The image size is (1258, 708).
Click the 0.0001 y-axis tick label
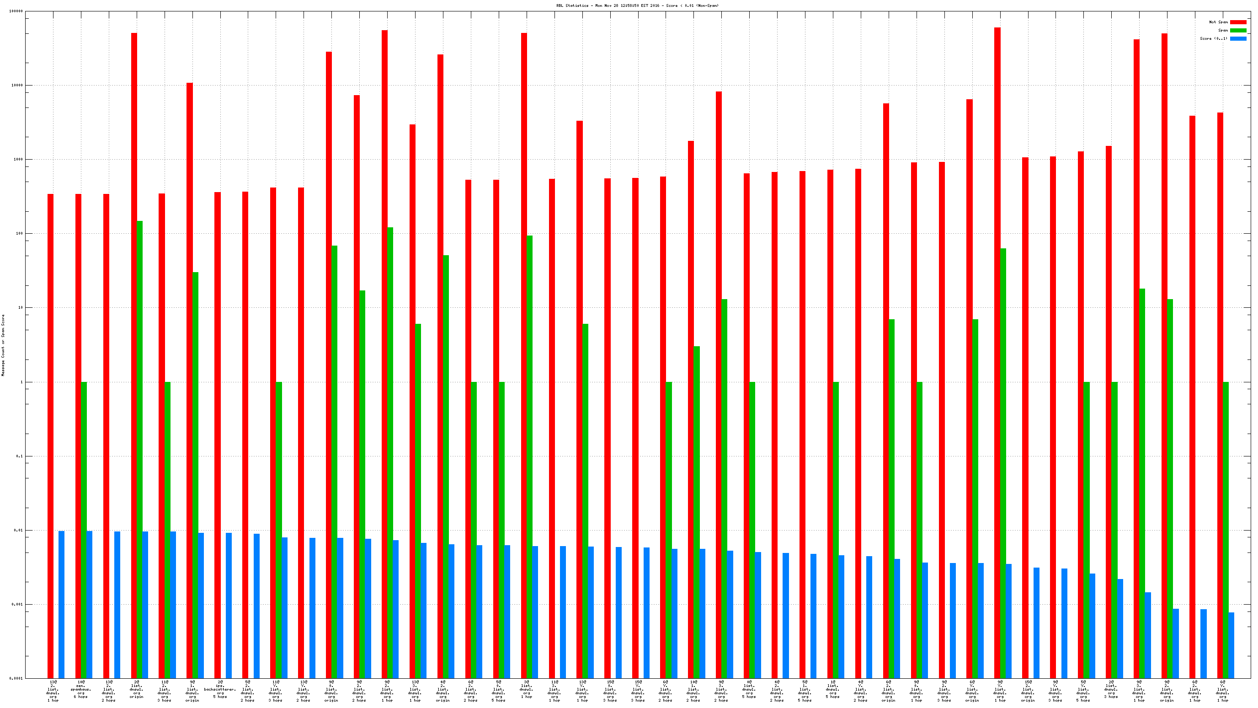point(17,679)
